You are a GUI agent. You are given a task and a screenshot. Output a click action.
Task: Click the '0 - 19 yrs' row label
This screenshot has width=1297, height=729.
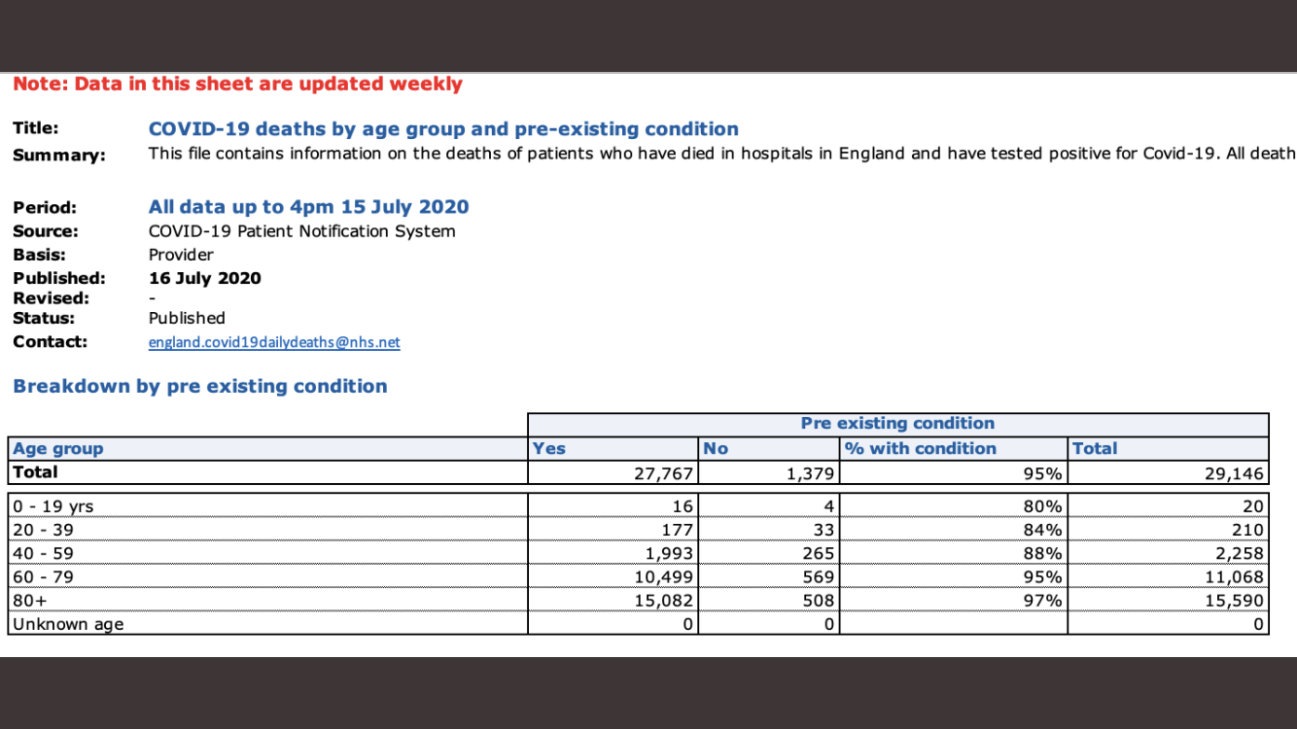(x=53, y=506)
